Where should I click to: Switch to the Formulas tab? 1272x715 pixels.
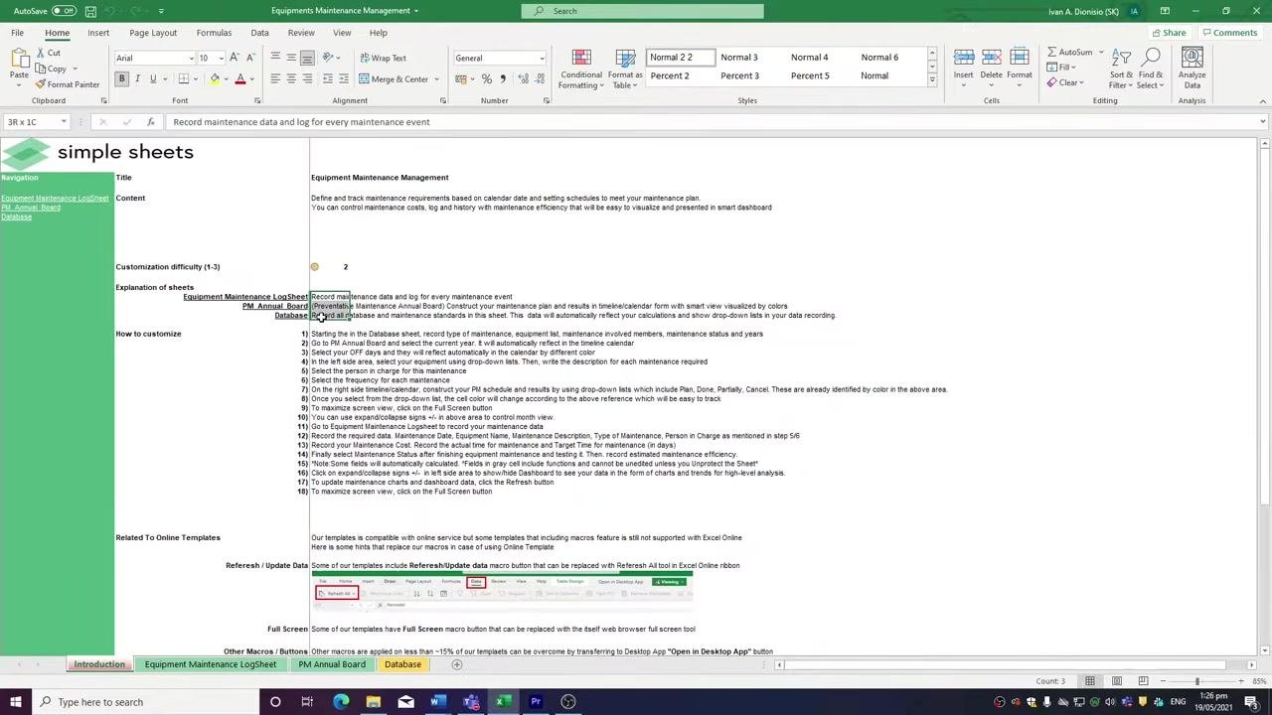coord(214,33)
